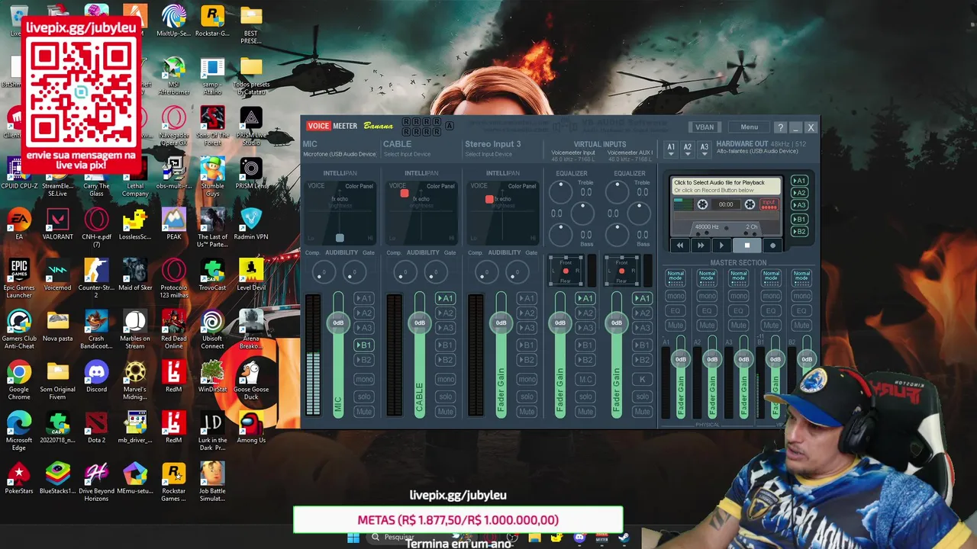This screenshot has width=977, height=549.
Task: Open A1 hardware output device dropdown
Action: click(x=671, y=149)
